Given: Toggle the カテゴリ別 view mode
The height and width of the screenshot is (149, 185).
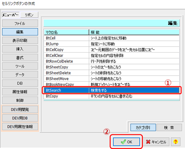Looking at the screenshot, I should point(143,127).
